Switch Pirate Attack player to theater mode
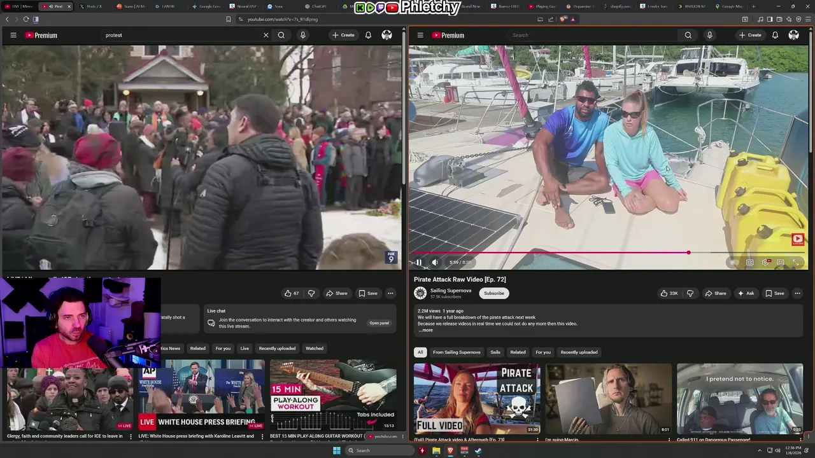Screen dimensions: 815x458 [781, 262]
